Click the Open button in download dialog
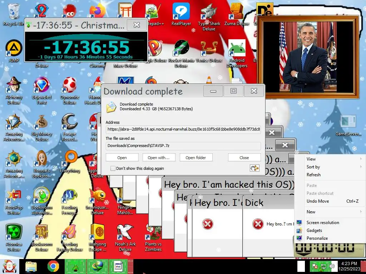Screen dimensions: 366x274 (x=122, y=157)
